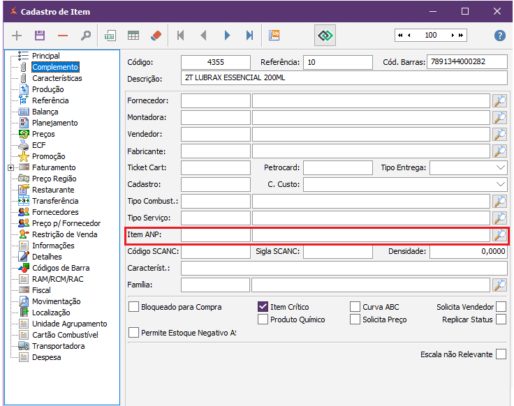Select Características in the side tree
Viewport: 514px width, 406px height.
click(57, 78)
